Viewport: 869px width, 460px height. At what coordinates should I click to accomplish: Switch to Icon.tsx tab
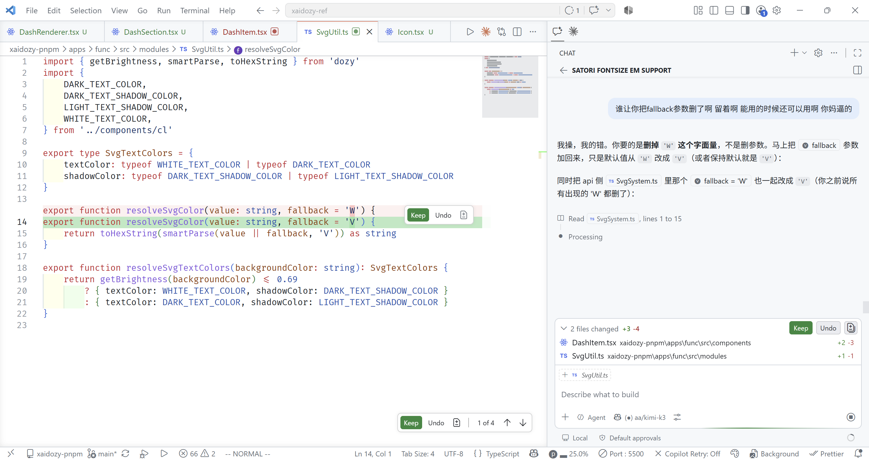pyautogui.click(x=414, y=32)
